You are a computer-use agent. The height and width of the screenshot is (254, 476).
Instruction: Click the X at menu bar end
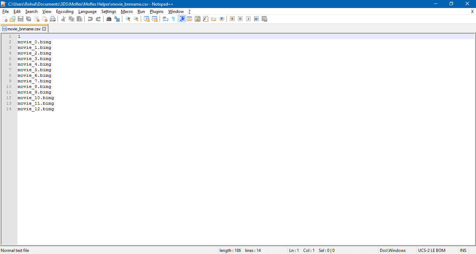pyautogui.click(x=472, y=12)
